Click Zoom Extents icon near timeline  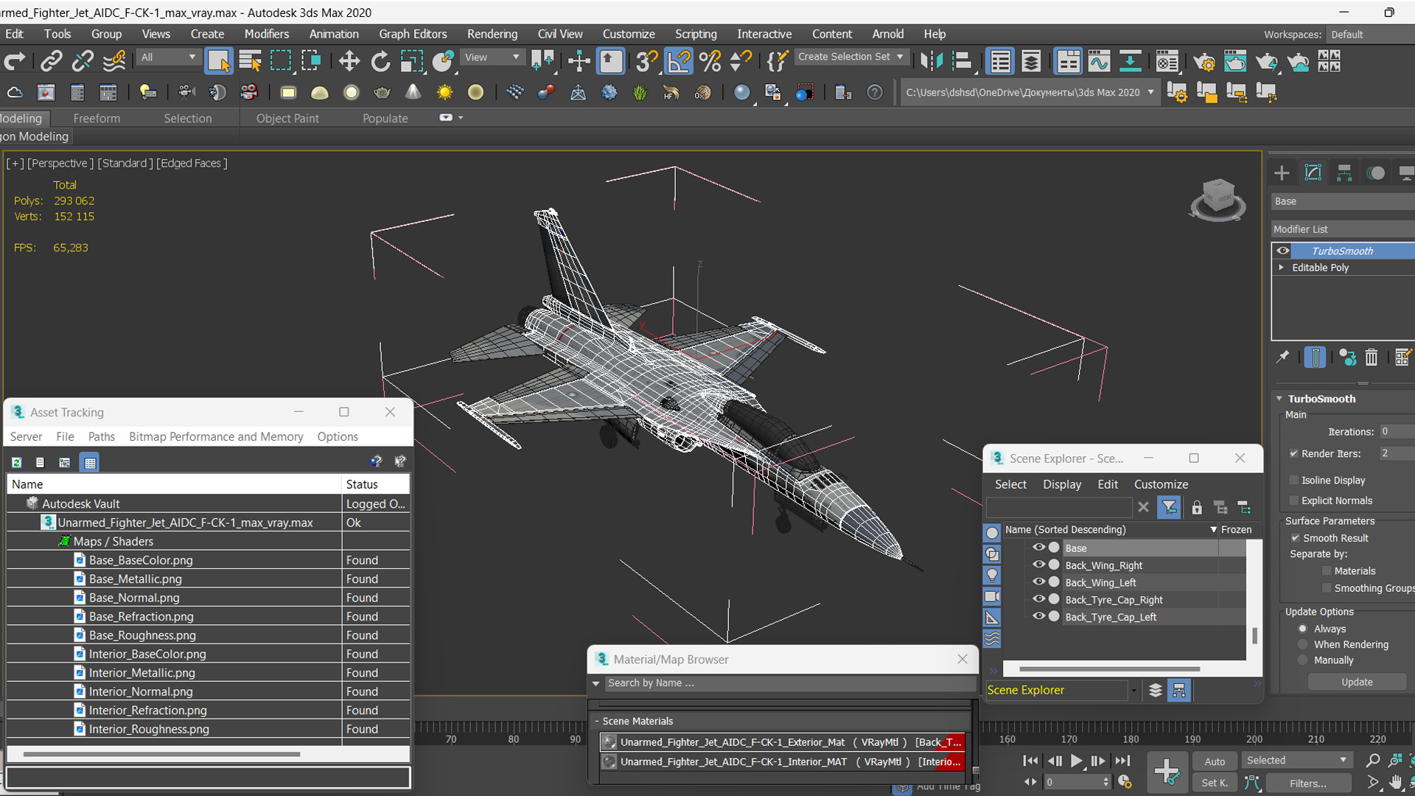(x=1395, y=760)
